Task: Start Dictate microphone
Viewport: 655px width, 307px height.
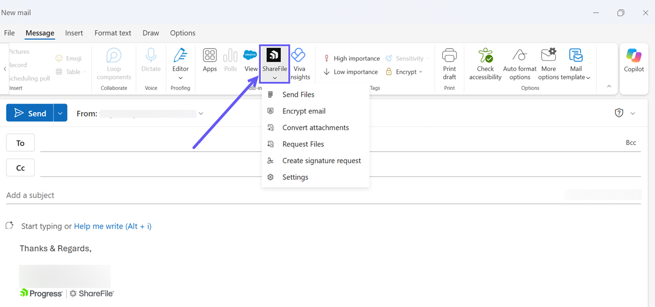Action: click(x=151, y=60)
